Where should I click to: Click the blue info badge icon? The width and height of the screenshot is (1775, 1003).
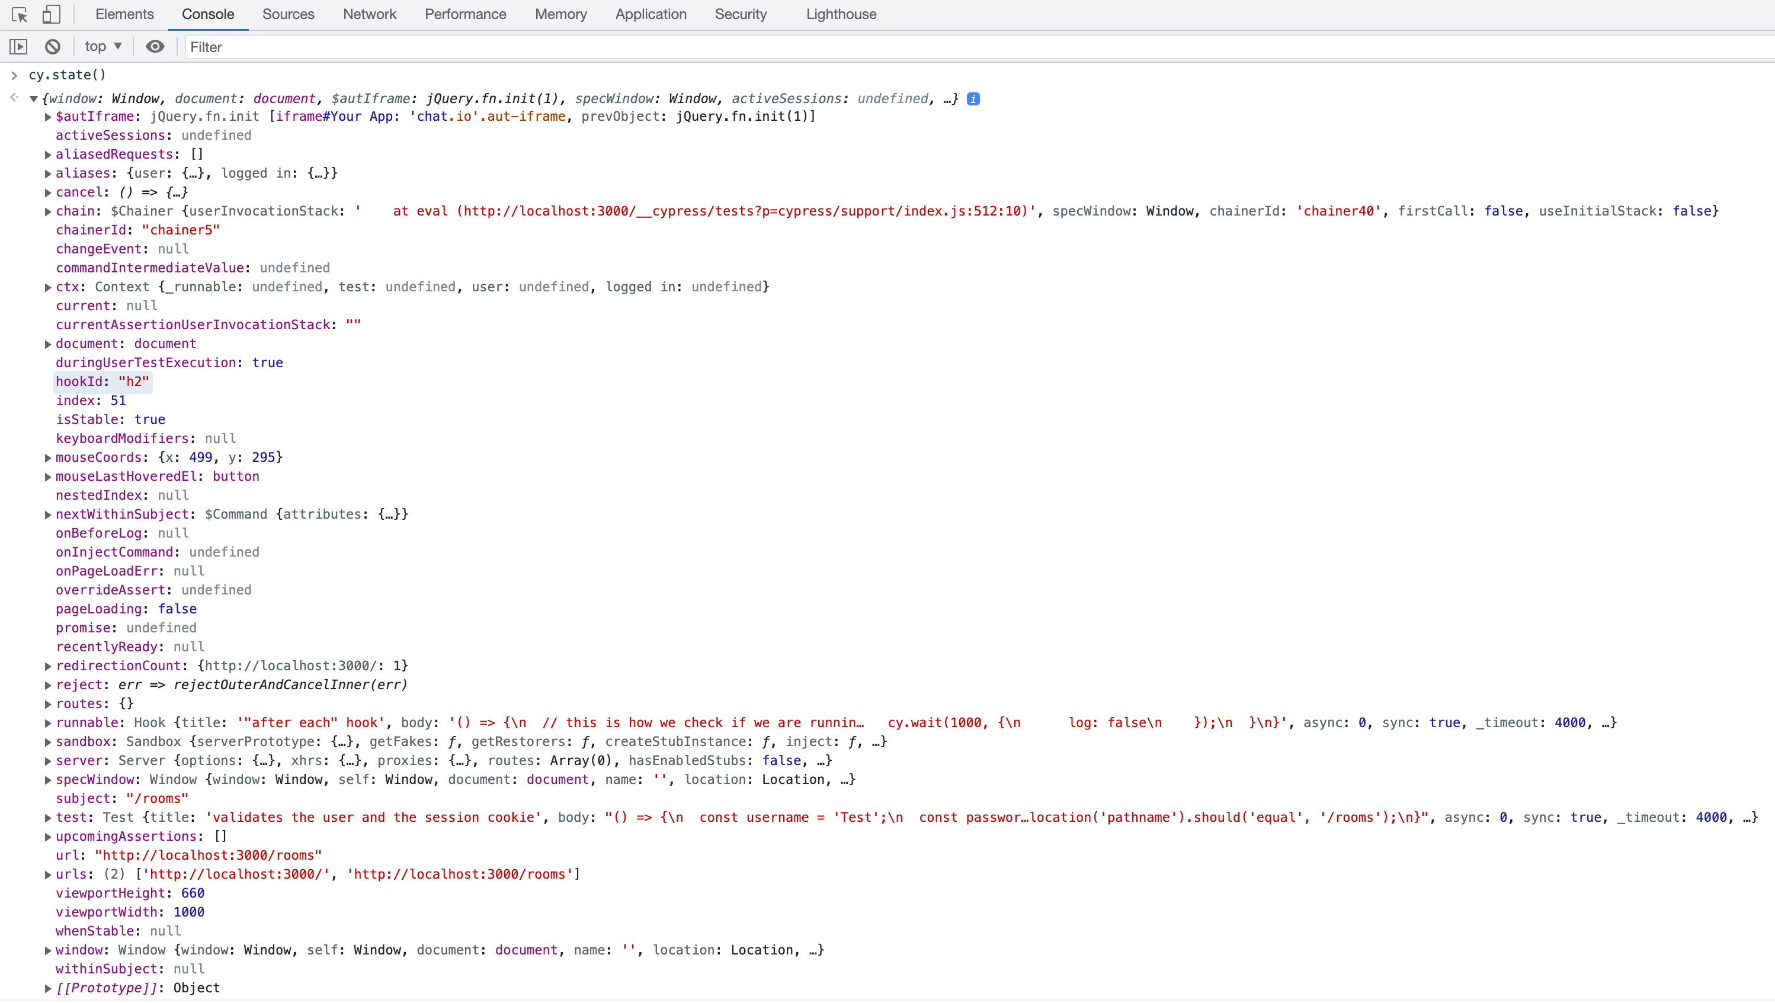(x=973, y=99)
